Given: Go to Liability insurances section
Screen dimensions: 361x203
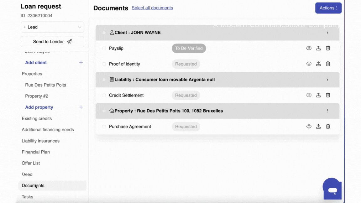Looking at the screenshot, I should pyautogui.click(x=40, y=141).
